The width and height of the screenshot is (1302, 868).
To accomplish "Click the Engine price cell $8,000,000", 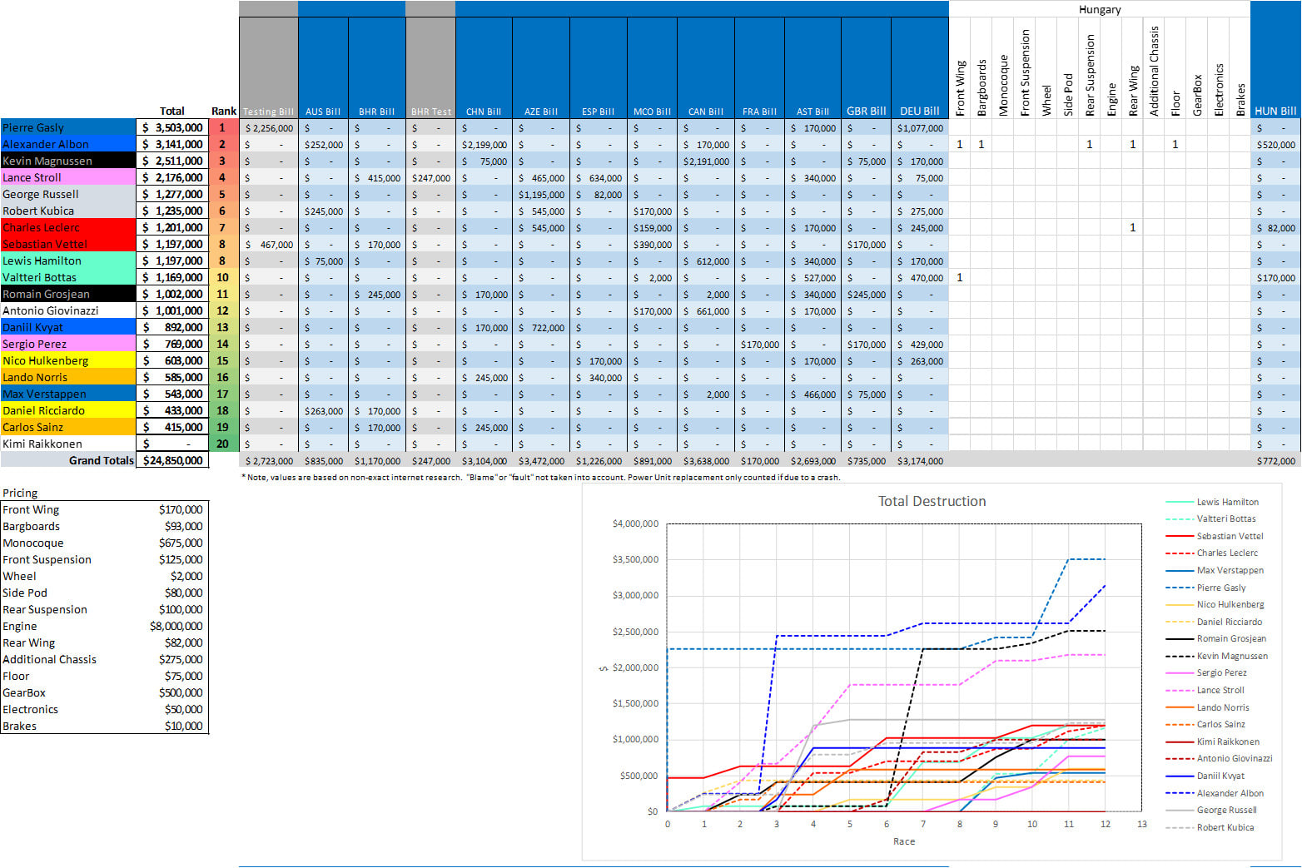I will (176, 626).
